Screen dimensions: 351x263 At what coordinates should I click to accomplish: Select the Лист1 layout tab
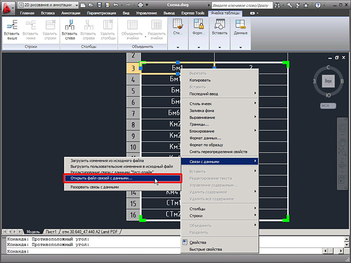pos(51,231)
